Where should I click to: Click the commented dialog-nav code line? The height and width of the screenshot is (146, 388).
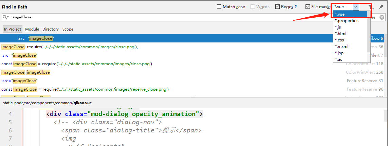(x=108, y=122)
